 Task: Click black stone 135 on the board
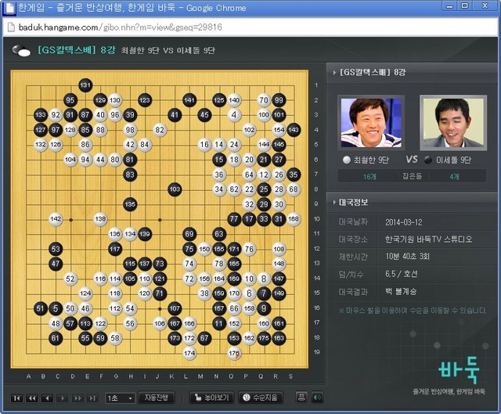point(130,203)
